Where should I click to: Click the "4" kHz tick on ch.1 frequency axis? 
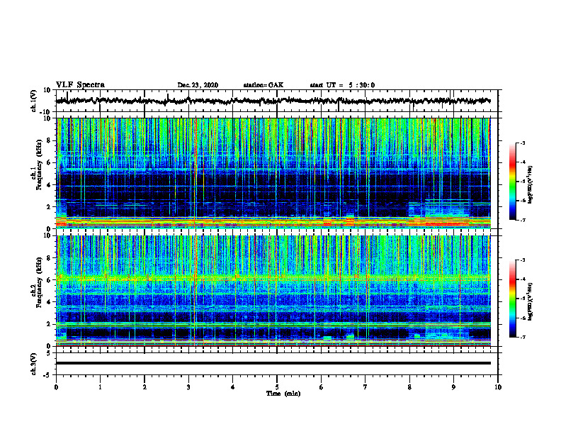click(49, 185)
